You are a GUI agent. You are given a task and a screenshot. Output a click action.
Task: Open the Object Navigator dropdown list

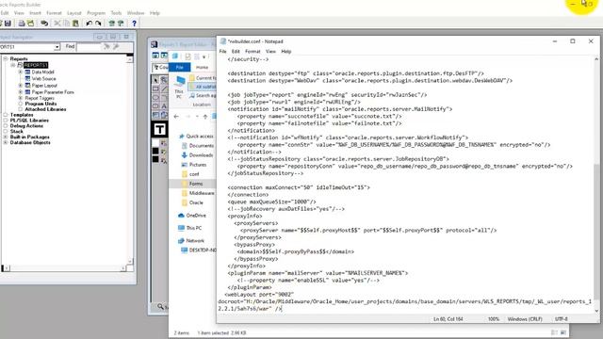(57, 47)
